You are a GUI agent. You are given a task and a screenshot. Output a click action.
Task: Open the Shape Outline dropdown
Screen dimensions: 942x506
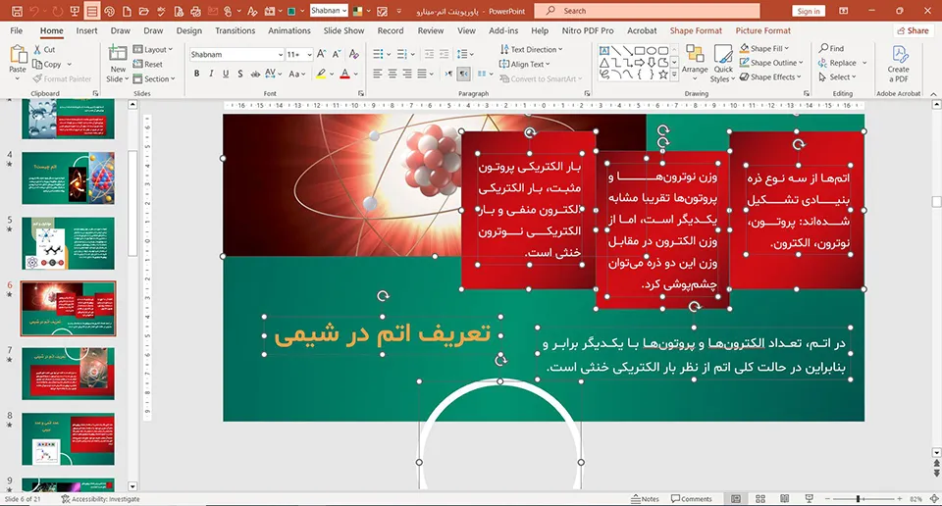(771, 63)
